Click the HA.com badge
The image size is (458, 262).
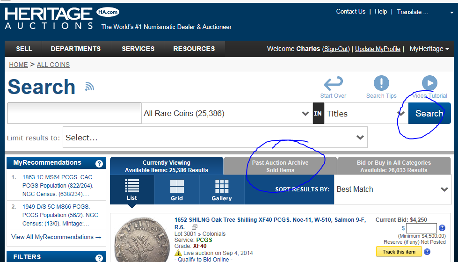click(x=108, y=12)
